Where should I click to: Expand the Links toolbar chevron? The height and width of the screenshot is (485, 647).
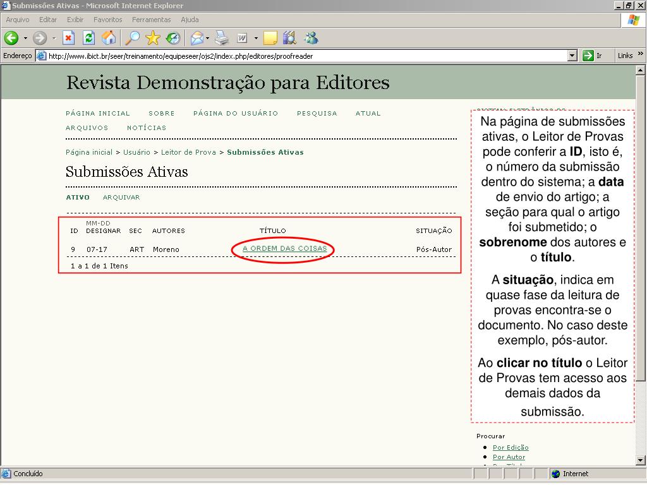[641, 54]
